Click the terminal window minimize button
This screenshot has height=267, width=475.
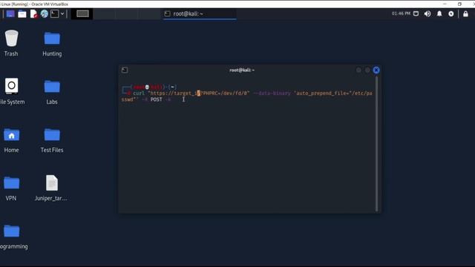358,70
